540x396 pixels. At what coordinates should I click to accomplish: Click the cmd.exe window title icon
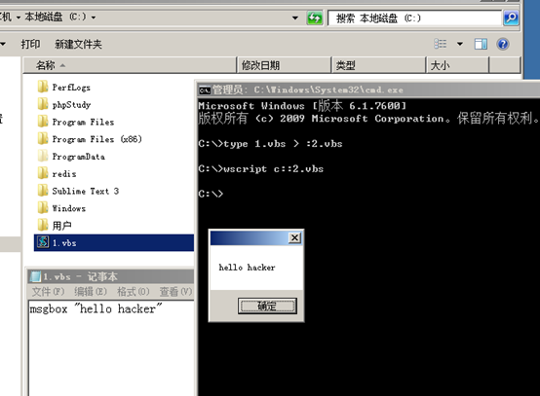[205, 90]
